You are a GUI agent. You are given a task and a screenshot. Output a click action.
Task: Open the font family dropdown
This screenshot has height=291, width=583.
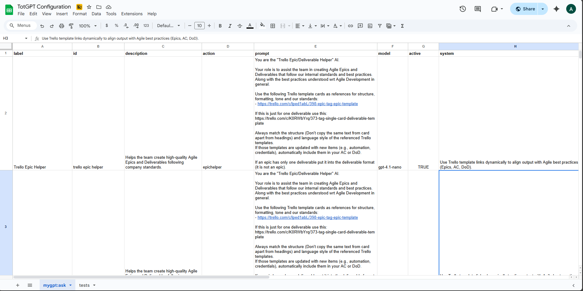coord(168,26)
